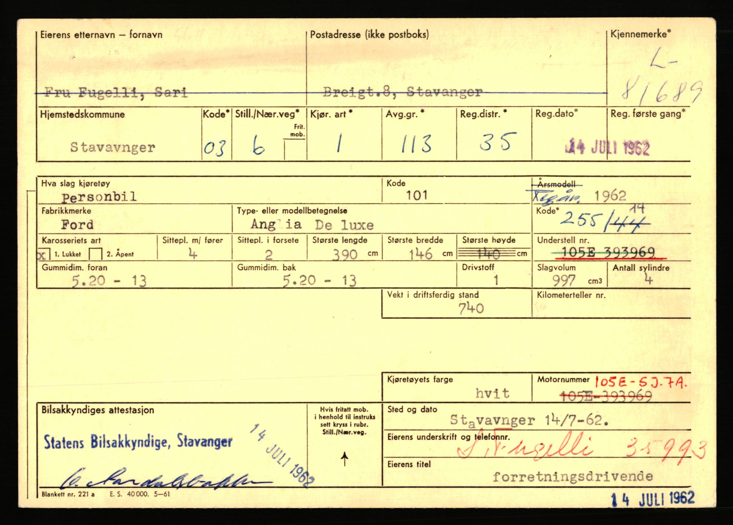The width and height of the screenshot is (733, 525).
Task: Click the purple Reg.dato stamp '14 JULI 1962'
Action: (607, 147)
